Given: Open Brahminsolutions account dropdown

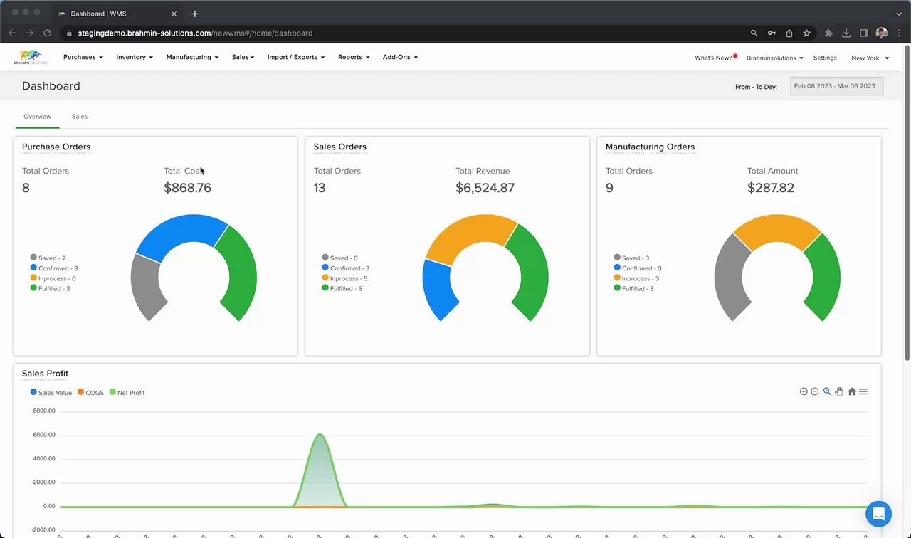Looking at the screenshot, I should tap(775, 58).
